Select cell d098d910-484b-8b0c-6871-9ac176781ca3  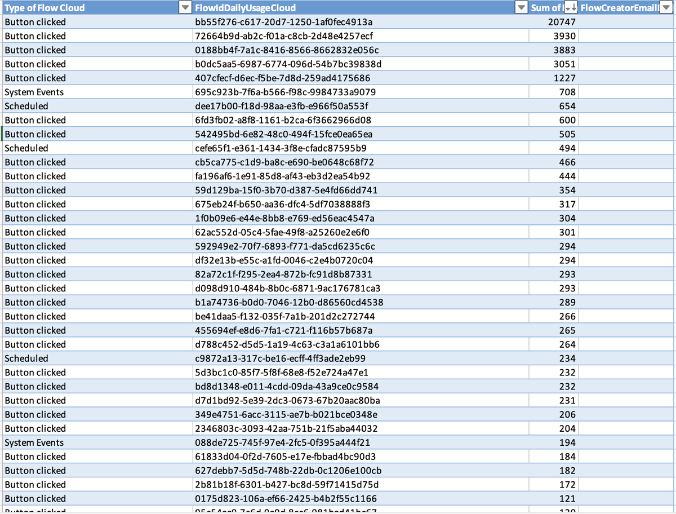361,289
